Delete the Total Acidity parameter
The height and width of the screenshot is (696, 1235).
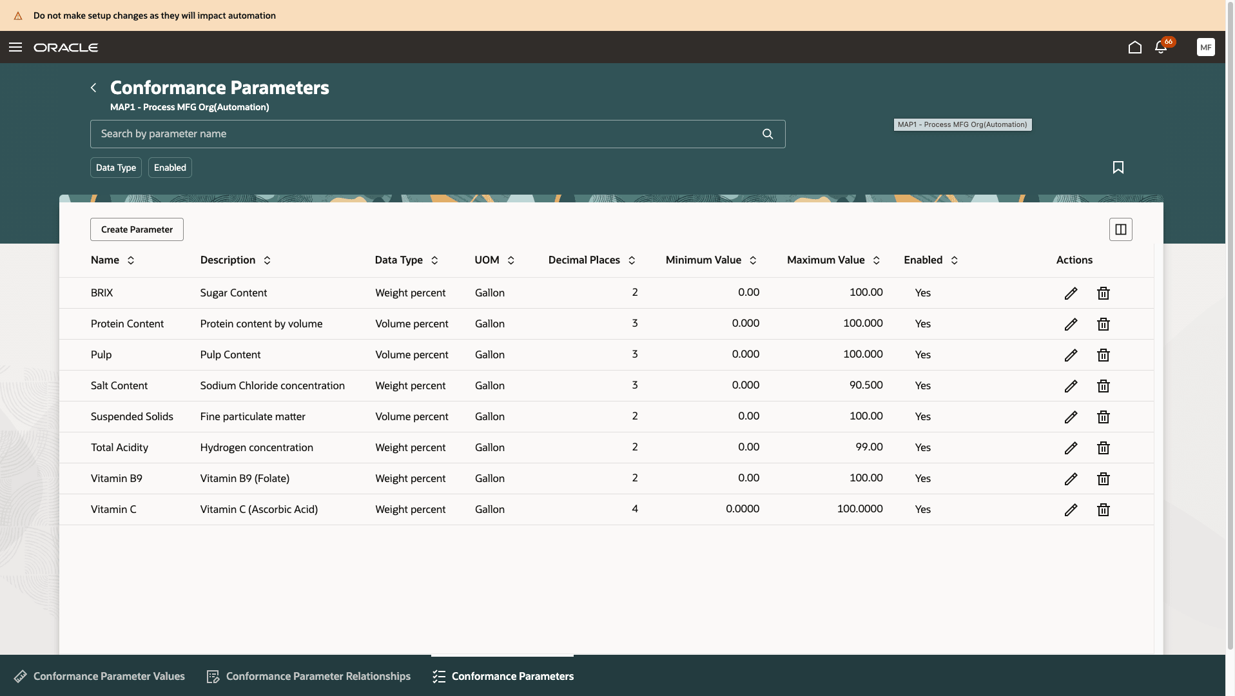pyautogui.click(x=1104, y=448)
